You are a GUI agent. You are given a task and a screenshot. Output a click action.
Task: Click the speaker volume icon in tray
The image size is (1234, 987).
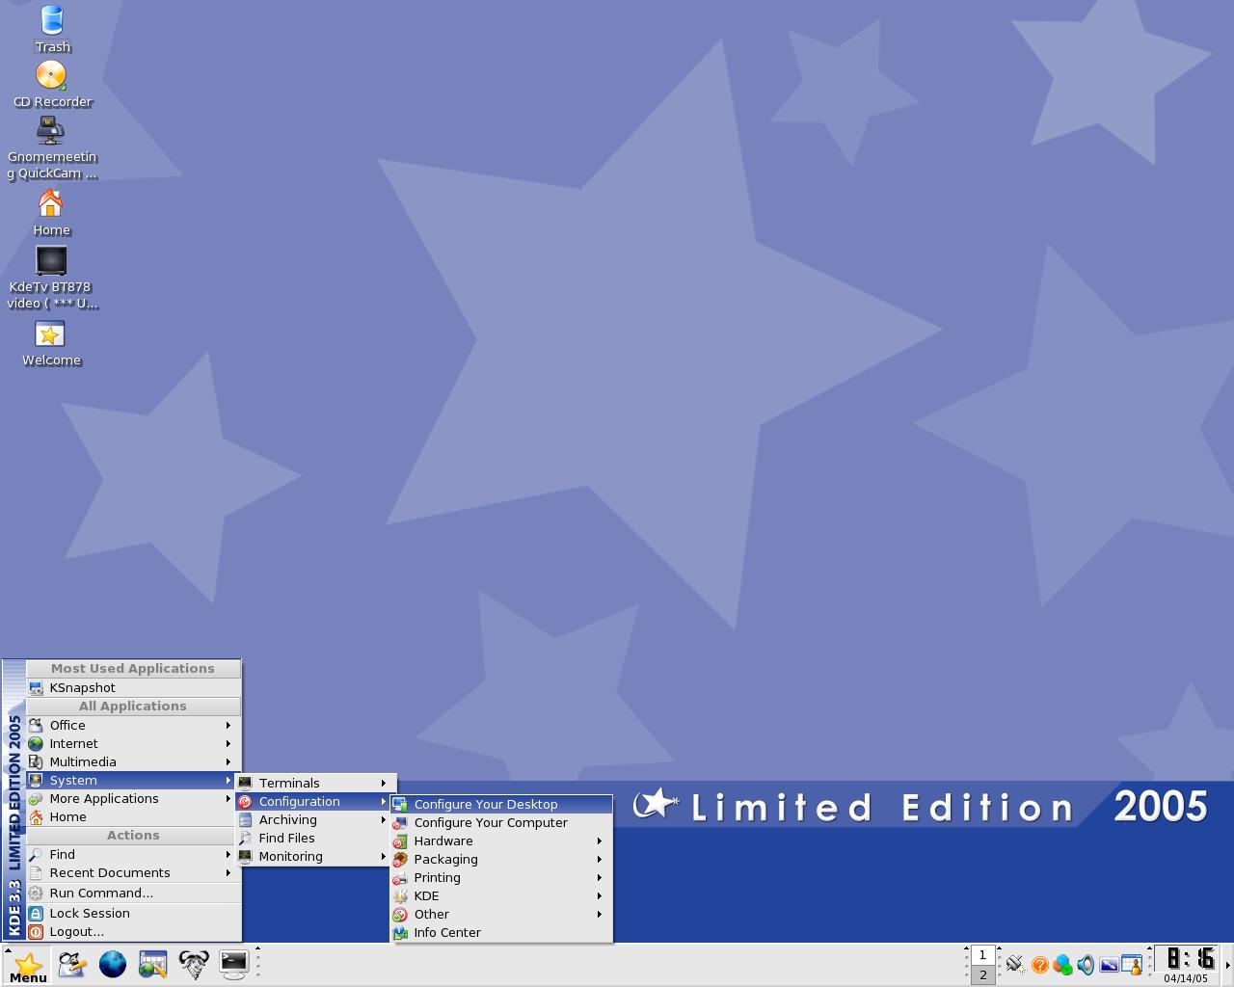click(1086, 965)
